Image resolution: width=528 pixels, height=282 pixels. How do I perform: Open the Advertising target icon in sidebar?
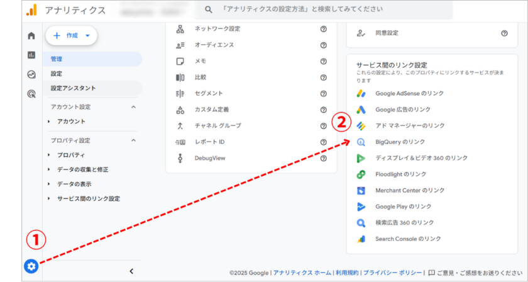pyautogui.click(x=31, y=94)
